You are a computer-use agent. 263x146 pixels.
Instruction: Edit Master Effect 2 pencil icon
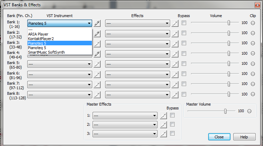click(163, 124)
